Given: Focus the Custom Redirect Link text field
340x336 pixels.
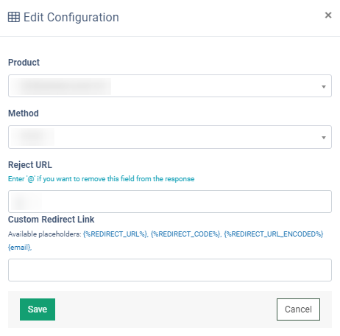Looking at the screenshot, I should tap(170, 270).
